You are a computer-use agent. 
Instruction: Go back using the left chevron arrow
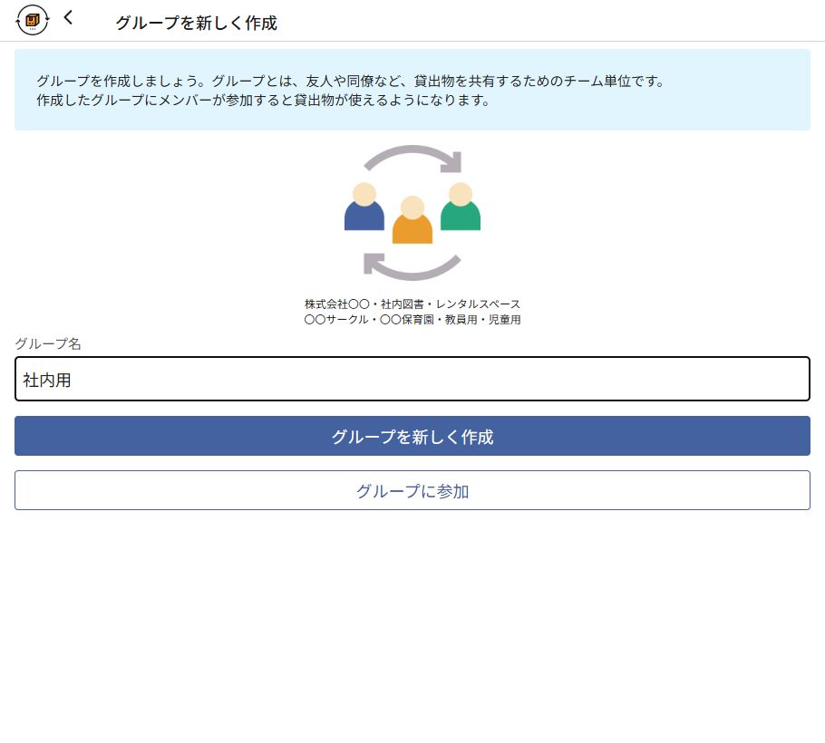tap(68, 18)
